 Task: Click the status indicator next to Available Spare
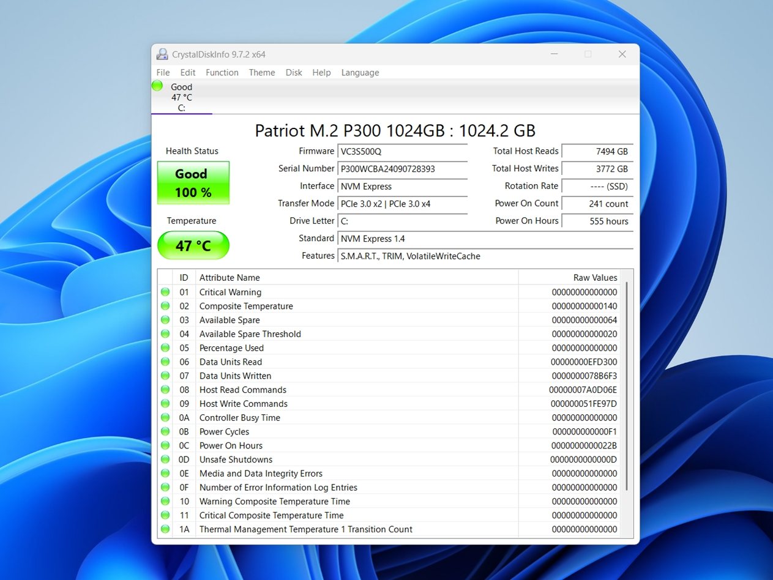tap(165, 320)
